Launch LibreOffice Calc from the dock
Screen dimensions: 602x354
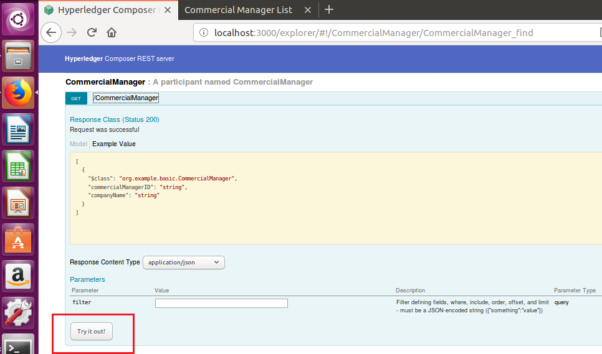[18, 166]
